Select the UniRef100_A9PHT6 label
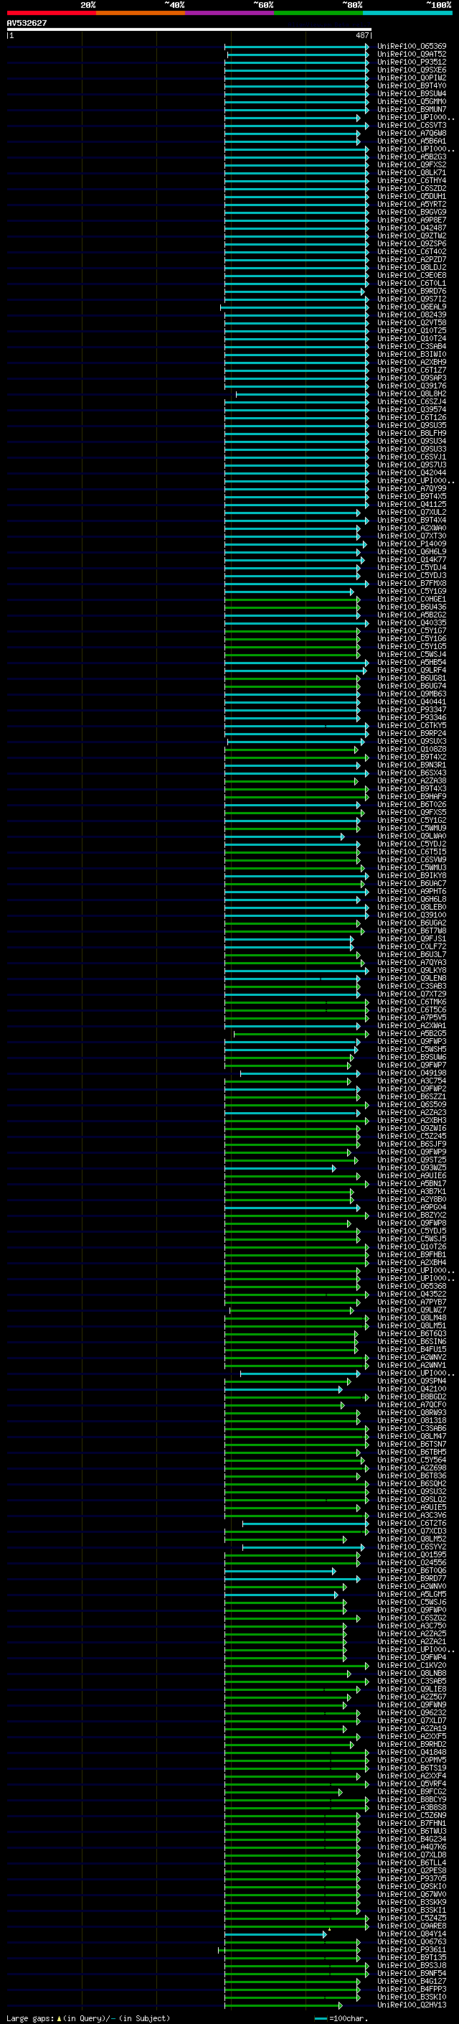 (x=412, y=891)
